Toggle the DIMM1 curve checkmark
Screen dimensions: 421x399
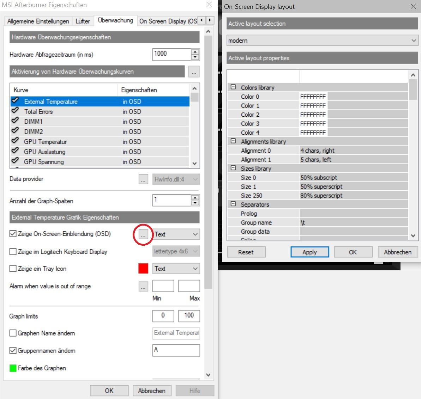[x=15, y=121]
